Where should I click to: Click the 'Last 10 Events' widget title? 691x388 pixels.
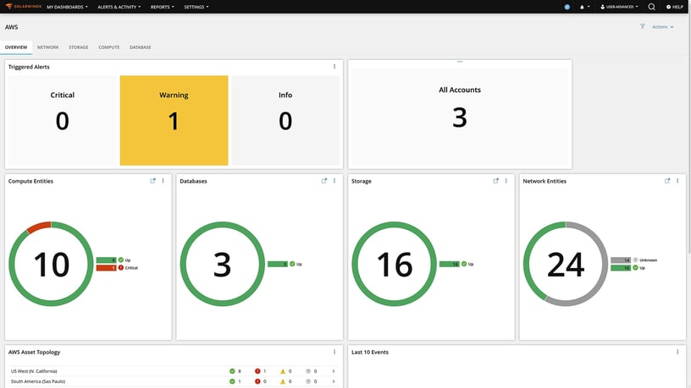(370, 352)
